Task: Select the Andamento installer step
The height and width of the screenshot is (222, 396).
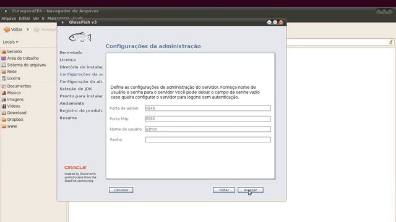Action: click(72, 103)
